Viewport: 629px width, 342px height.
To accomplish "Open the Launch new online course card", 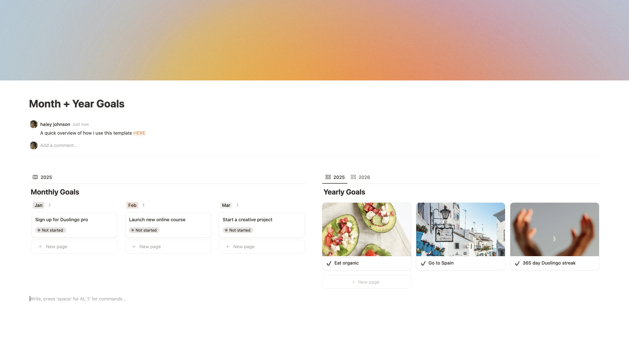I will pyautogui.click(x=168, y=225).
